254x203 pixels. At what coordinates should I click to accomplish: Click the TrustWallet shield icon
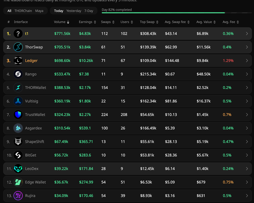click(x=18, y=115)
